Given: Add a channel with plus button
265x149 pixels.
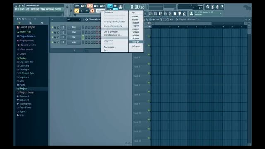Looking at the screenshot, I should [74, 50].
